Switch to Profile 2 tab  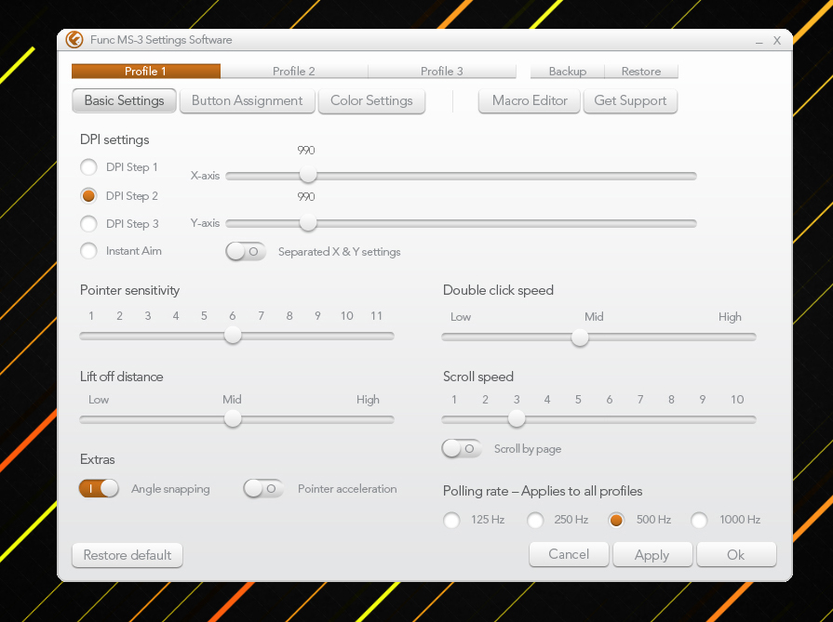coord(294,71)
